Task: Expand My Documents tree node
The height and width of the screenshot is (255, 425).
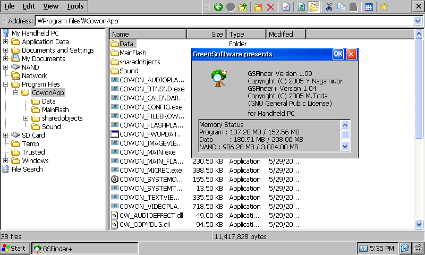Action: pos(5,58)
